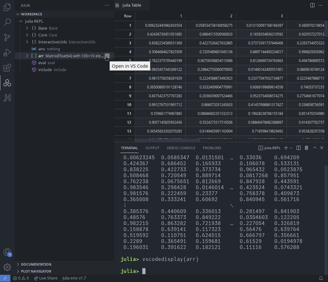The image size is (328, 282).
Task: Kill the active terminal with the trash icon
Action: click(306, 148)
